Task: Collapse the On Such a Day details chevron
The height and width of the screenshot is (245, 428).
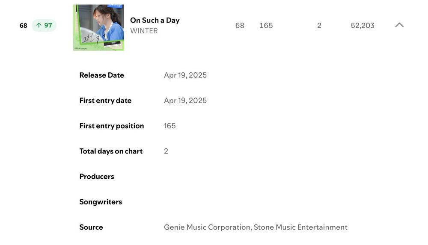Action: (399, 25)
